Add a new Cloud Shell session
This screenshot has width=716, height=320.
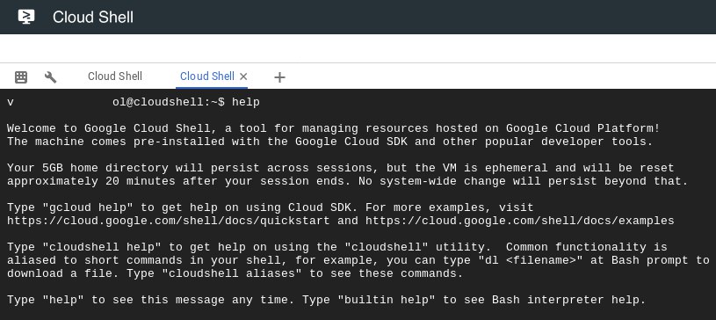click(x=279, y=77)
